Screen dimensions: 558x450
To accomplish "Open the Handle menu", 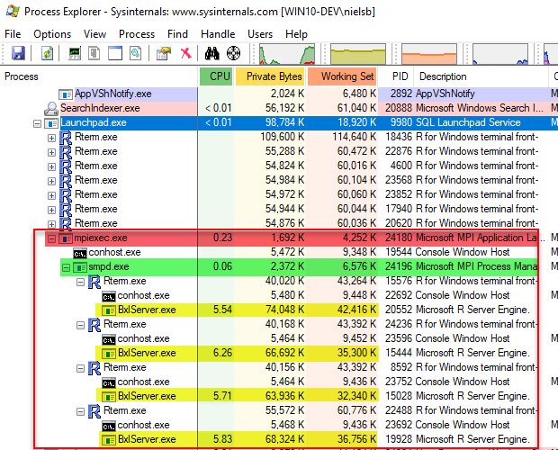I will (x=218, y=34).
